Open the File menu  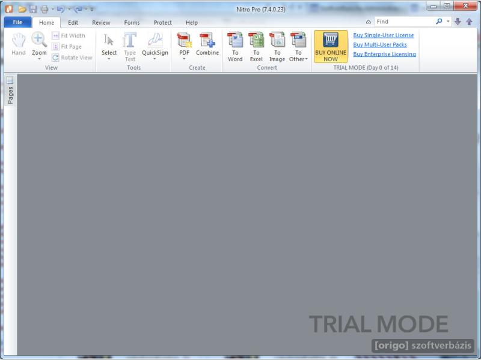(17, 22)
